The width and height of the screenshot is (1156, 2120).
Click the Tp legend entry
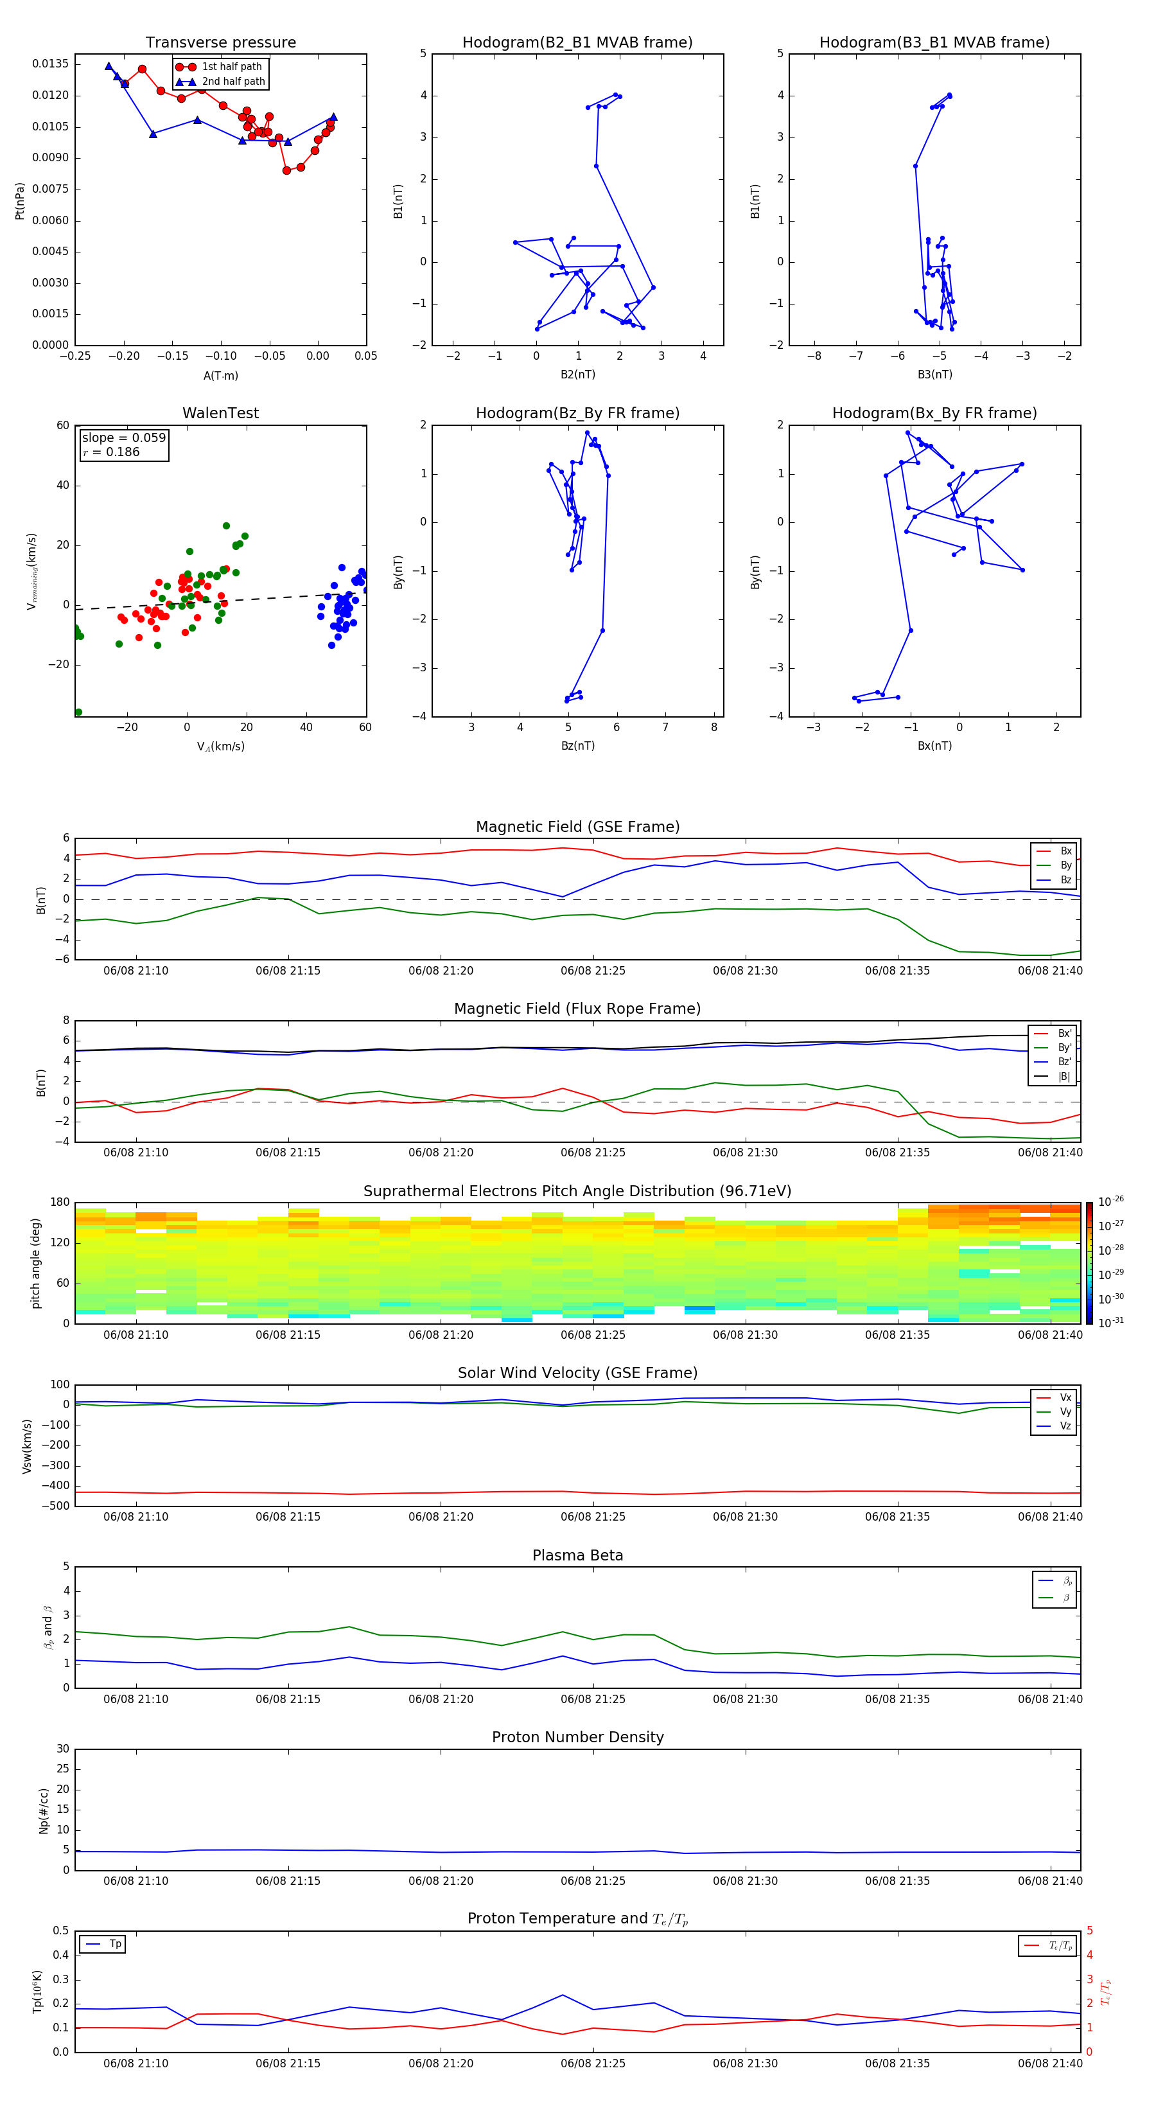(103, 1945)
